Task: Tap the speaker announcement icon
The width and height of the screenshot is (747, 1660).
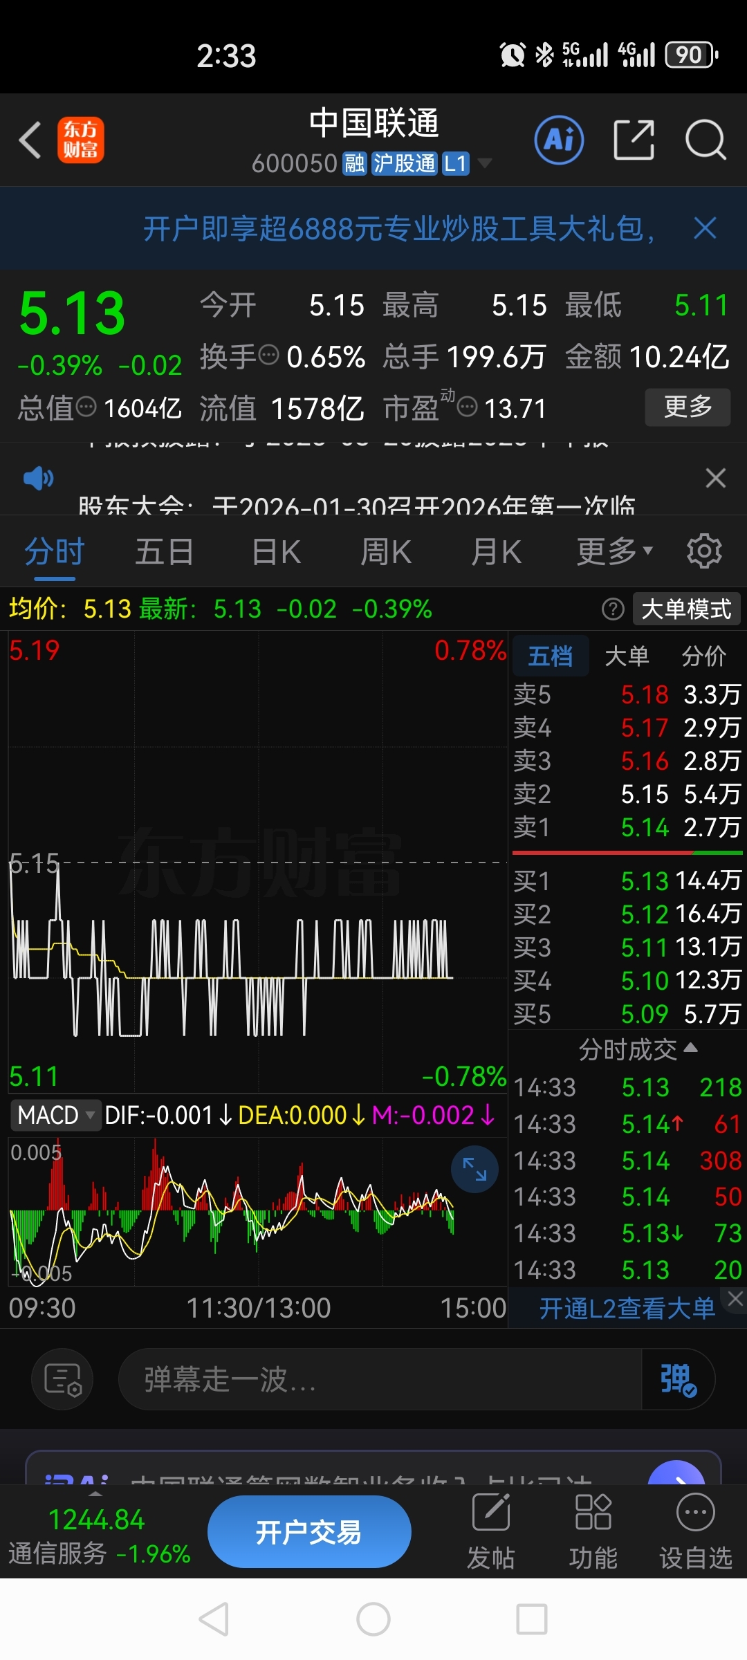Action: point(38,478)
